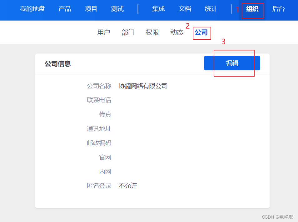The height and width of the screenshot is (222, 298).
Task: Open the 我的地盘 main menu
Action: [32, 9]
